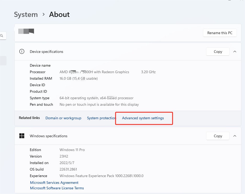Click the Windows logo icon
The height and width of the screenshot is (194, 245).
click(x=22, y=136)
